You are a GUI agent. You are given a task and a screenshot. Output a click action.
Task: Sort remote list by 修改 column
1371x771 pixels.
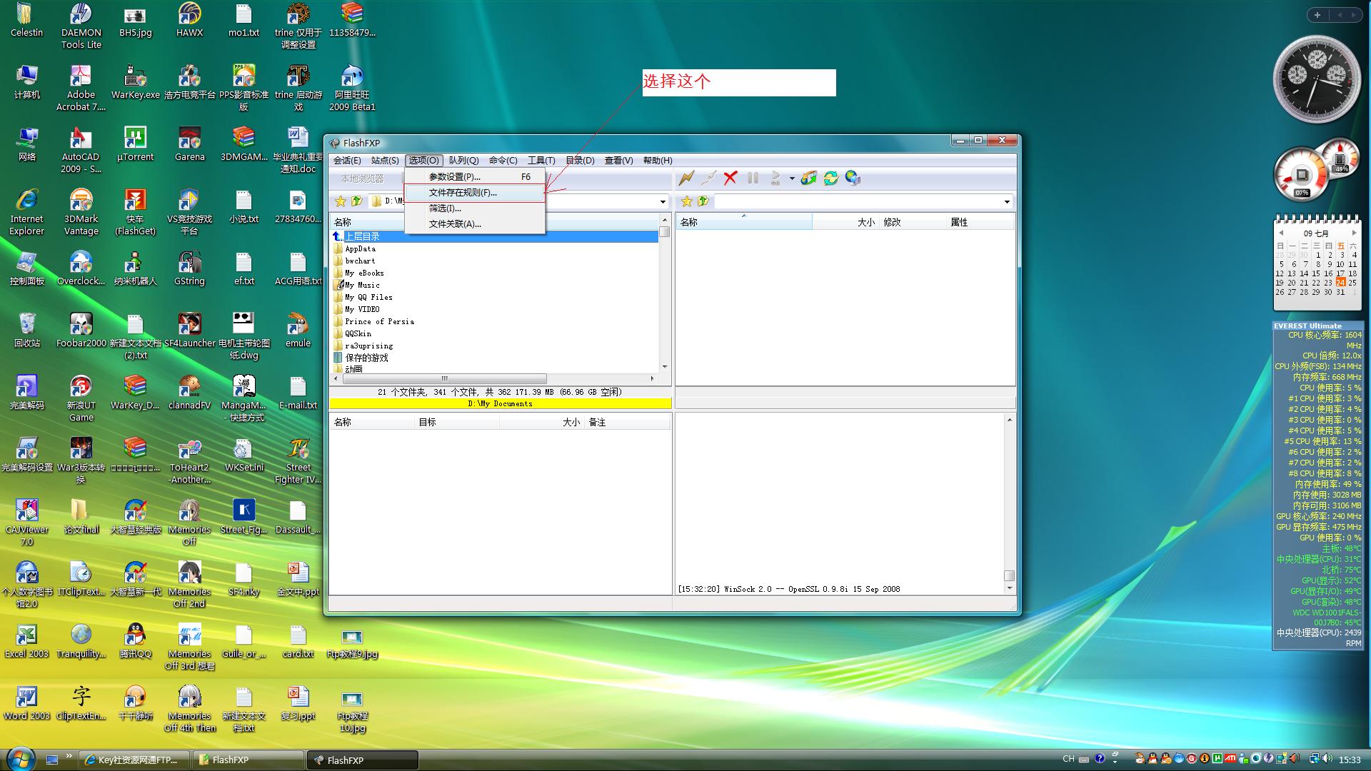pos(912,222)
